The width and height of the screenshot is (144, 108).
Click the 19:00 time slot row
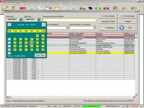coord(71,79)
